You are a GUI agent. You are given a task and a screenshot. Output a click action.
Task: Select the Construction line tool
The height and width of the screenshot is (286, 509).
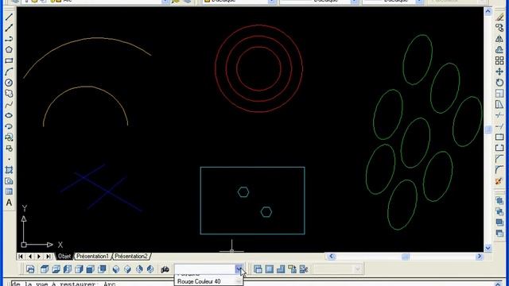9,29
